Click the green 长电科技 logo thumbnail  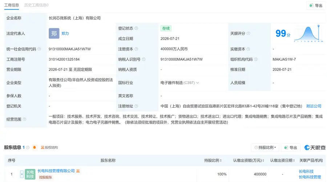click(30, 174)
